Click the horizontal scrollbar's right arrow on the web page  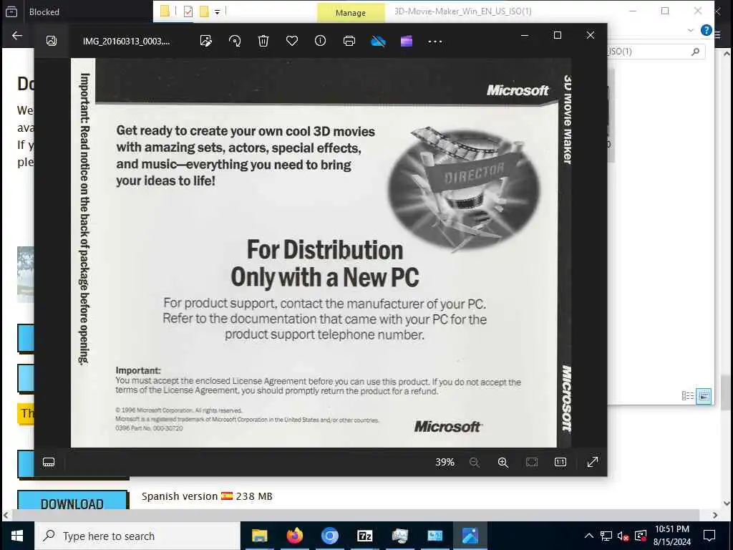click(x=715, y=515)
